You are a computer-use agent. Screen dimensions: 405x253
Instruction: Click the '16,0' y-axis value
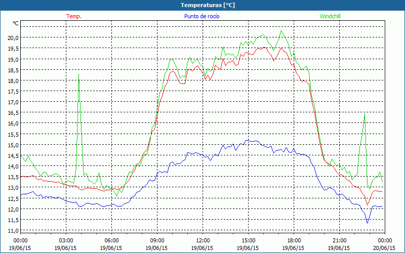[14, 123]
